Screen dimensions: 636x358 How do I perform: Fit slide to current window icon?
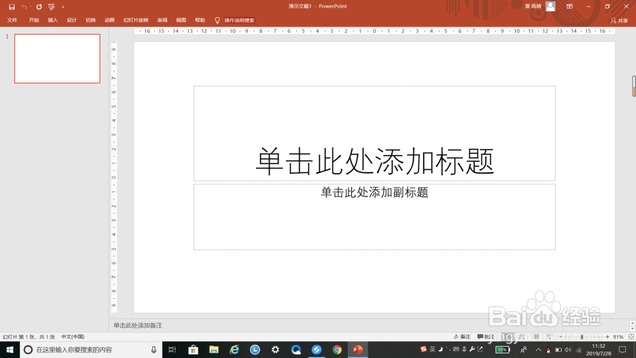(x=631, y=336)
